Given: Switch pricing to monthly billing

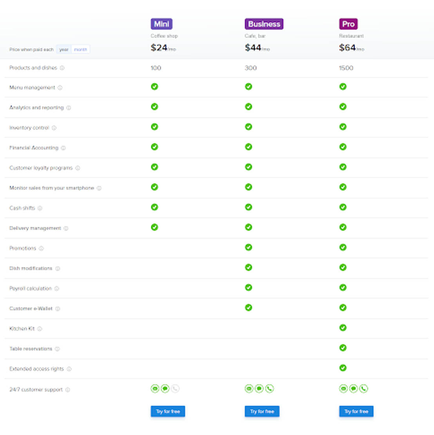Looking at the screenshot, I should pyautogui.click(x=80, y=49).
